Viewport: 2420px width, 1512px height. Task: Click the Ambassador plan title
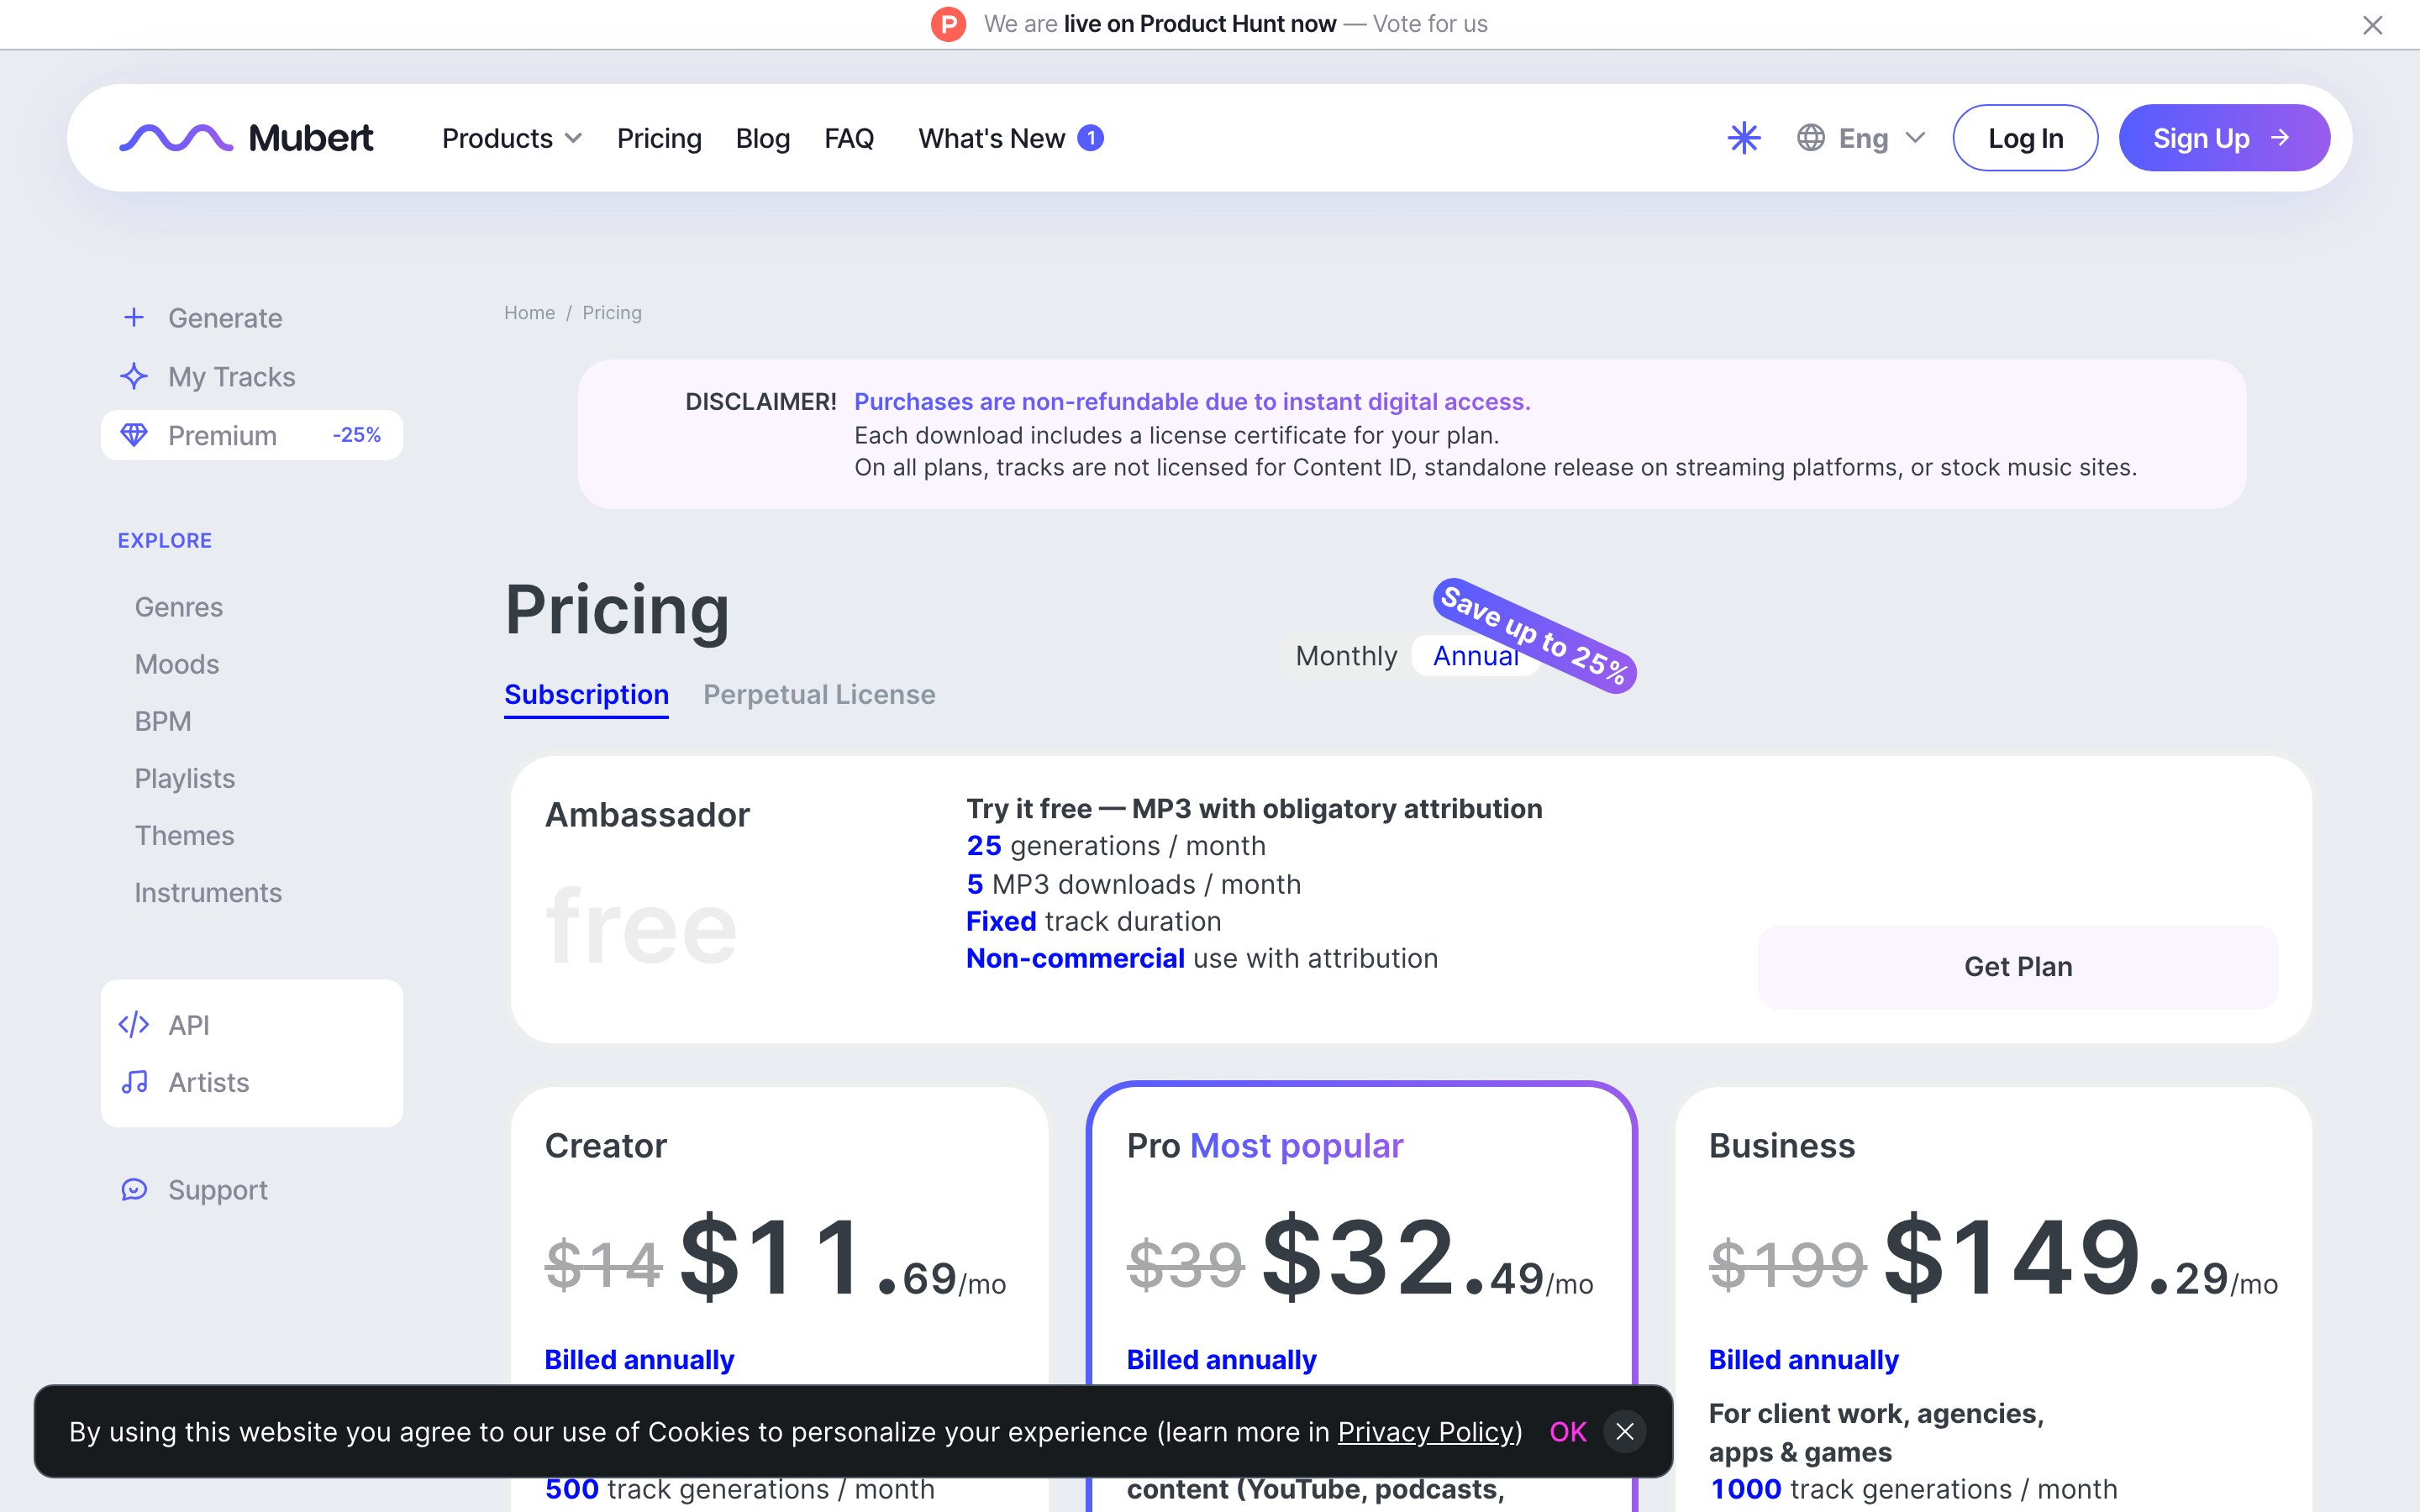[647, 815]
